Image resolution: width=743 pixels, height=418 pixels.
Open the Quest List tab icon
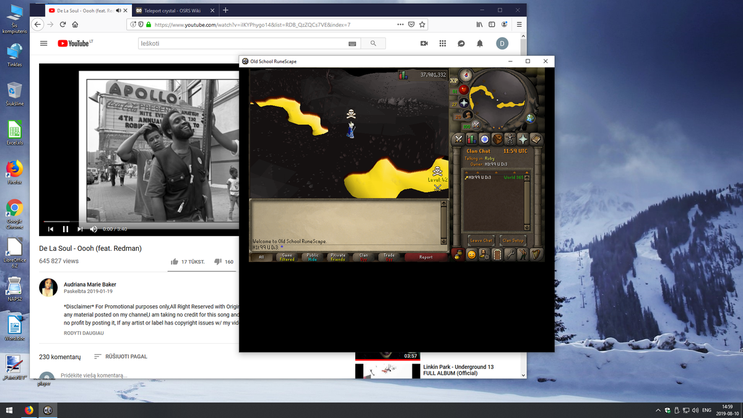[484, 139]
